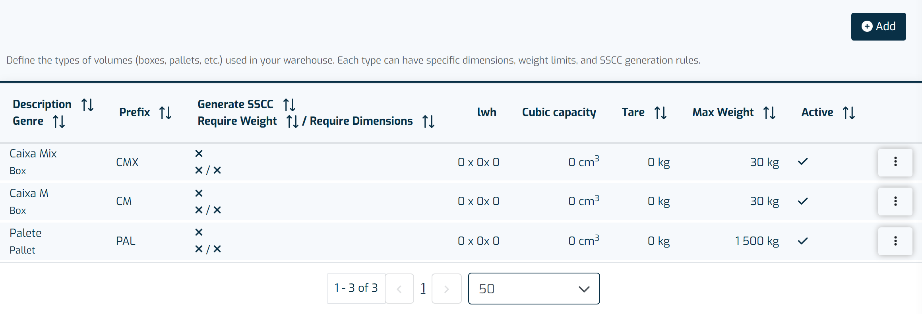Go to next page arrow
922x314 pixels.
coord(446,289)
